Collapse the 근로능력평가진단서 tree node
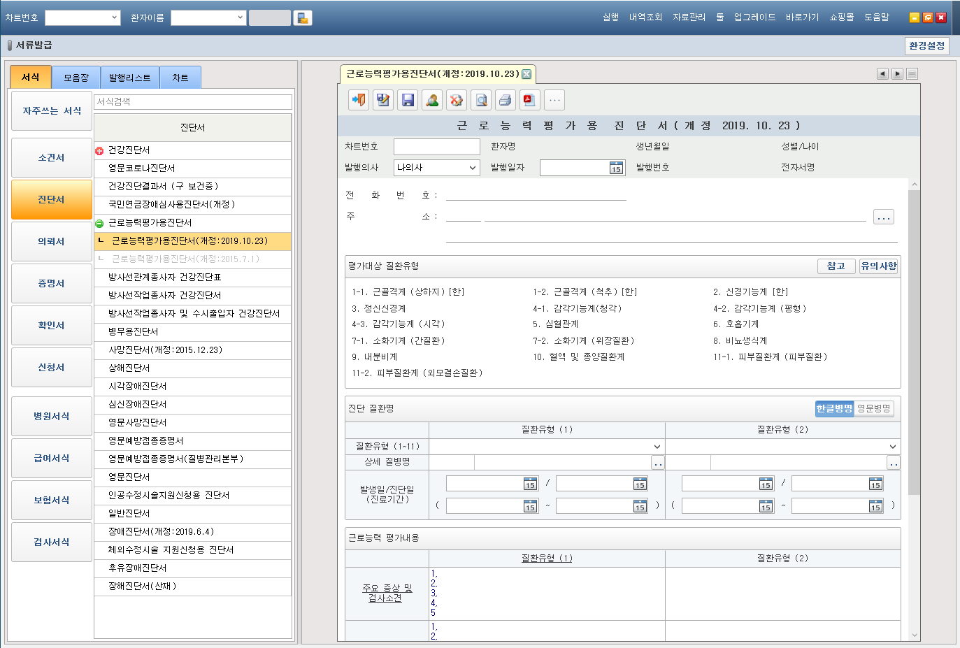Image resolution: width=960 pixels, height=648 pixels. pos(99,223)
